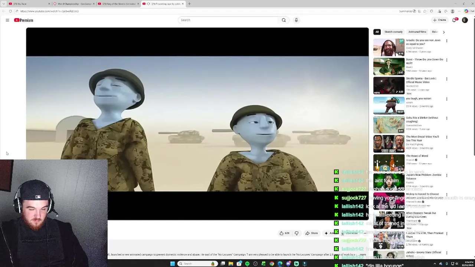Open the YouTube hamburger guide menu
The width and height of the screenshot is (475, 267).
7,20
